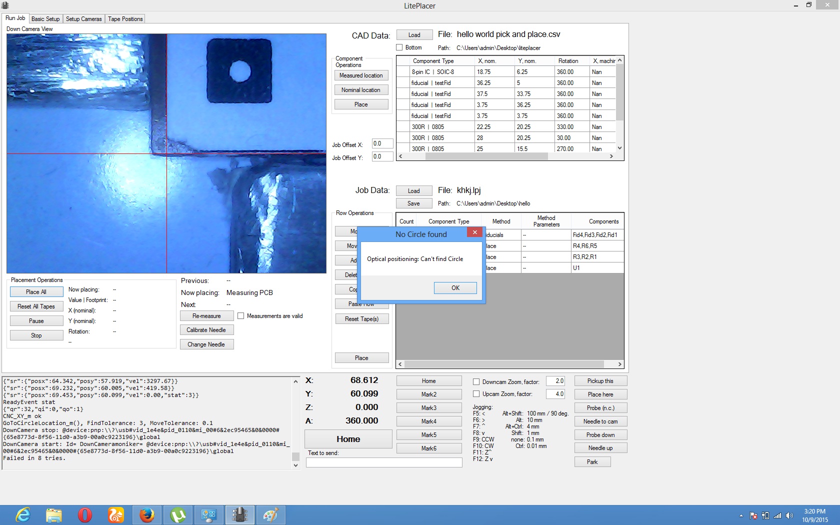Click the Job Offset X input field
Screen dimensions: 840x525
pyautogui.click(x=382, y=144)
